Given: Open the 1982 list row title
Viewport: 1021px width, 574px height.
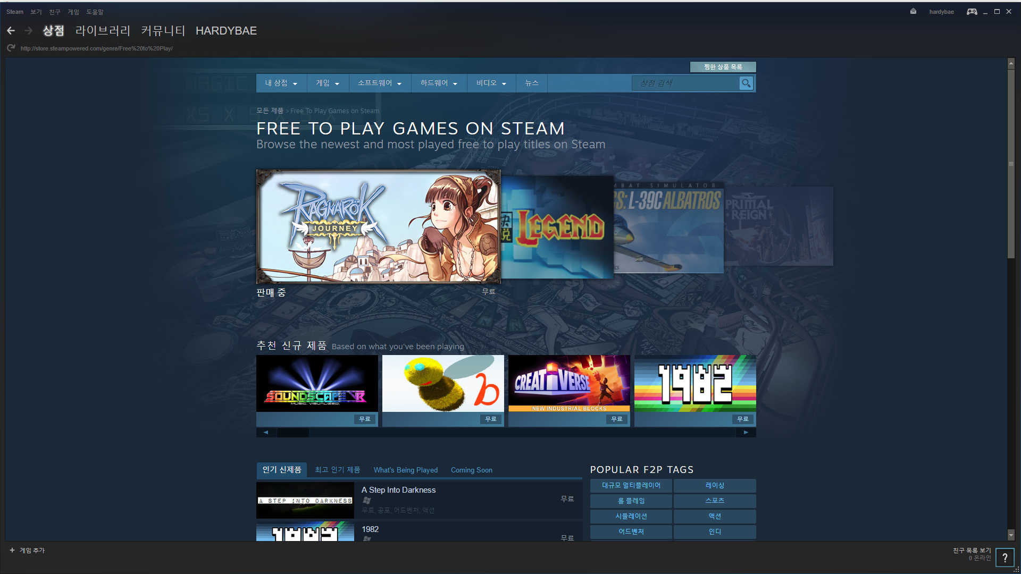Looking at the screenshot, I should pos(370,529).
